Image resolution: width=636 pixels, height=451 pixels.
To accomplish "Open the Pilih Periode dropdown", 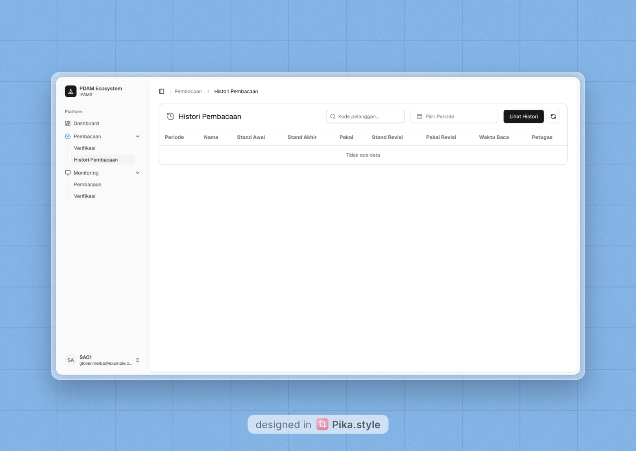I will (454, 116).
